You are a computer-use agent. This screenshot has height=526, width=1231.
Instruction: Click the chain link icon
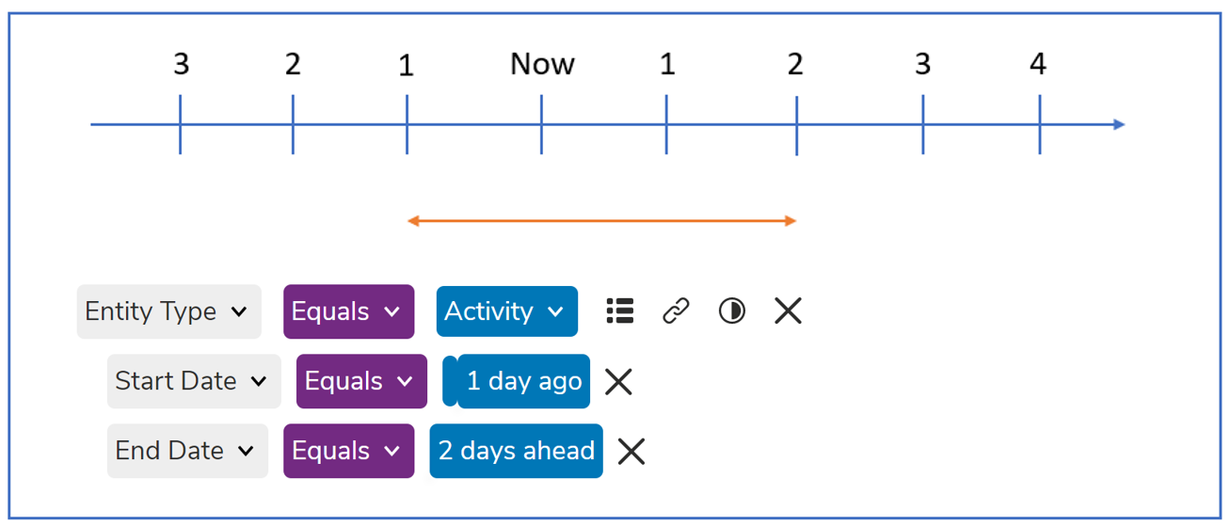676,311
